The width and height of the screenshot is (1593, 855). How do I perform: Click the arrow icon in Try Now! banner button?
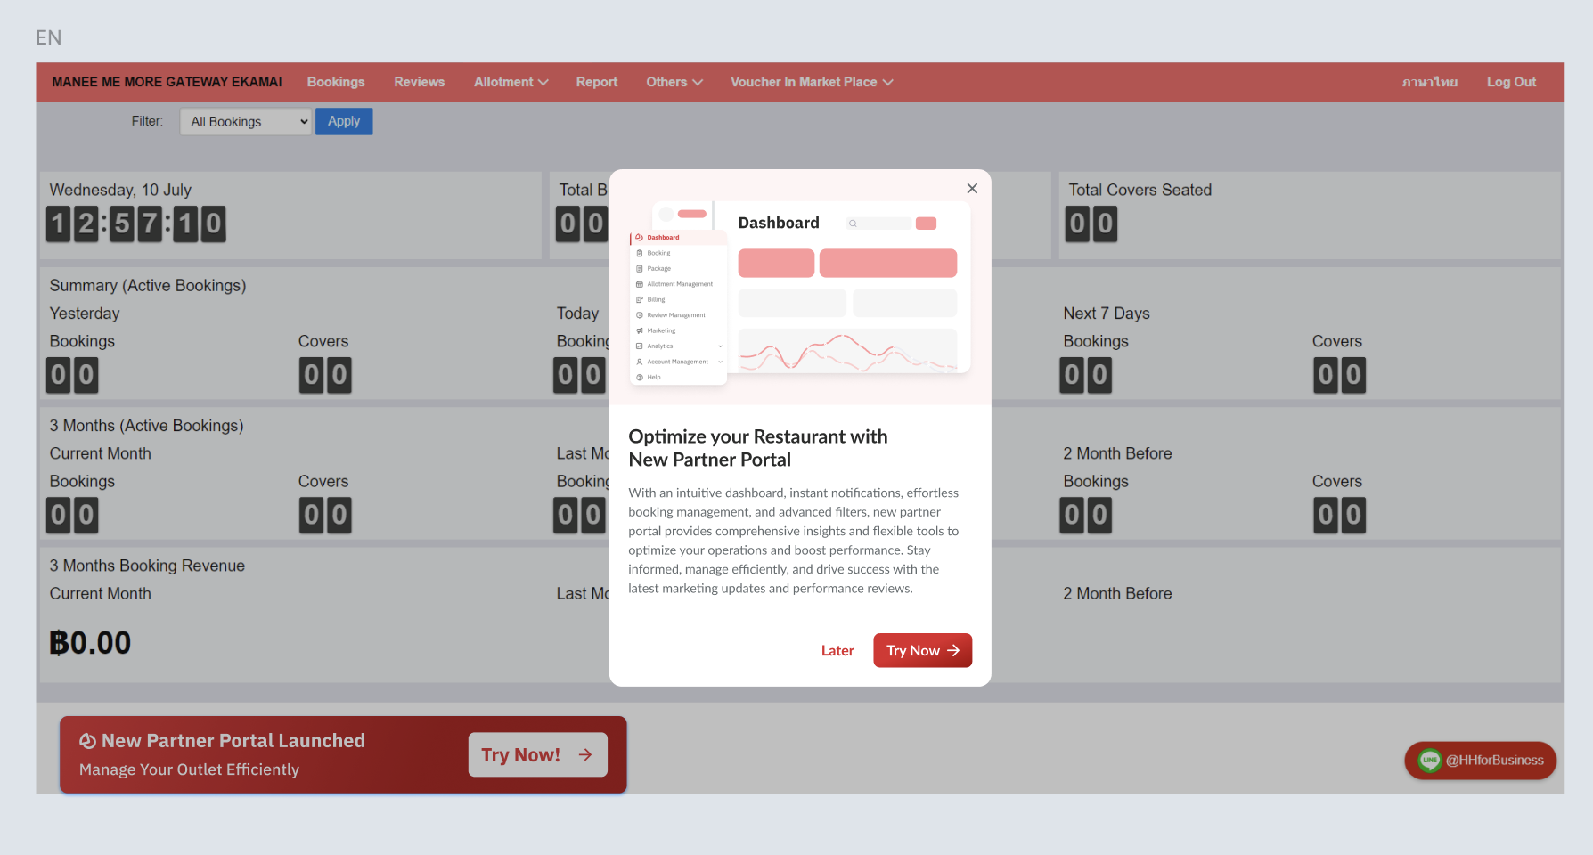585,755
